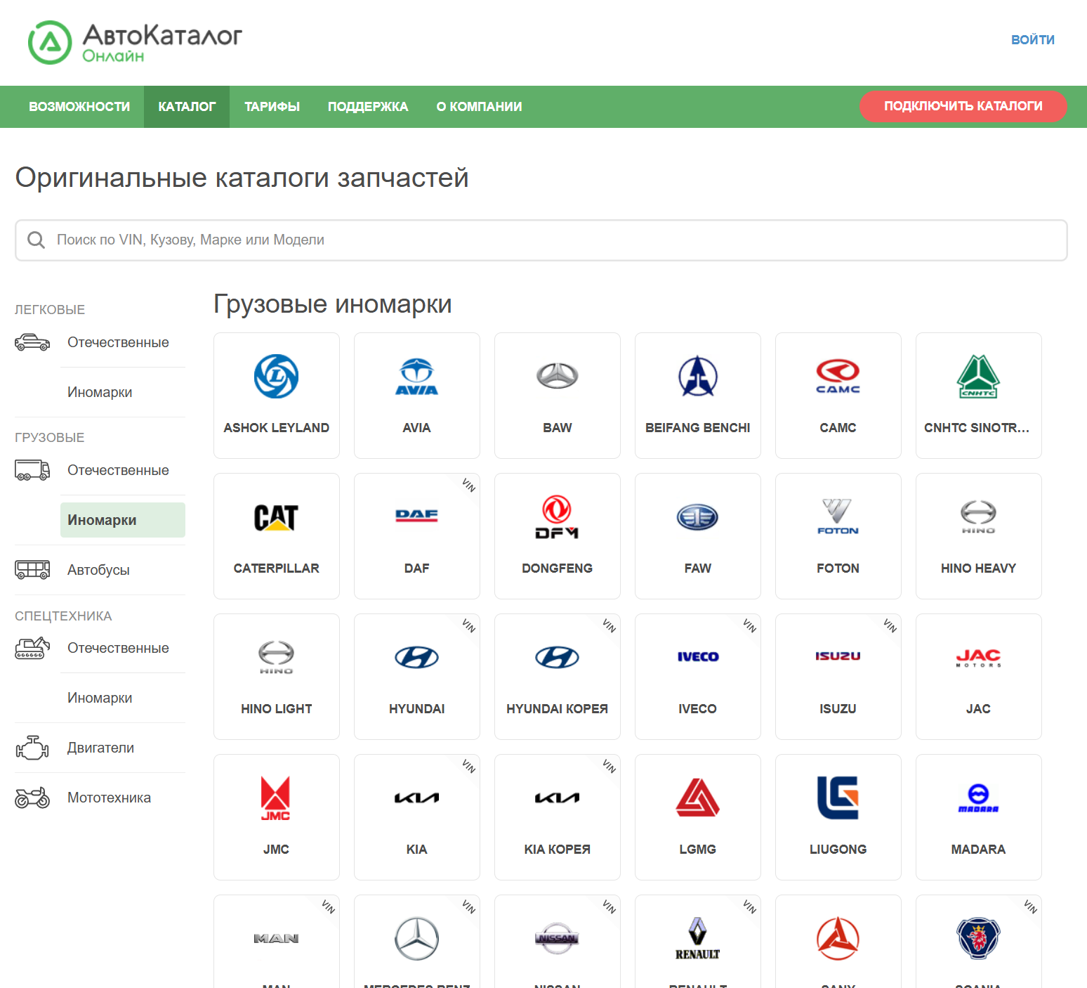The height and width of the screenshot is (988, 1087).
Task: Open the ВОЗМОЖНОСТИ menu item
Action: tap(79, 107)
